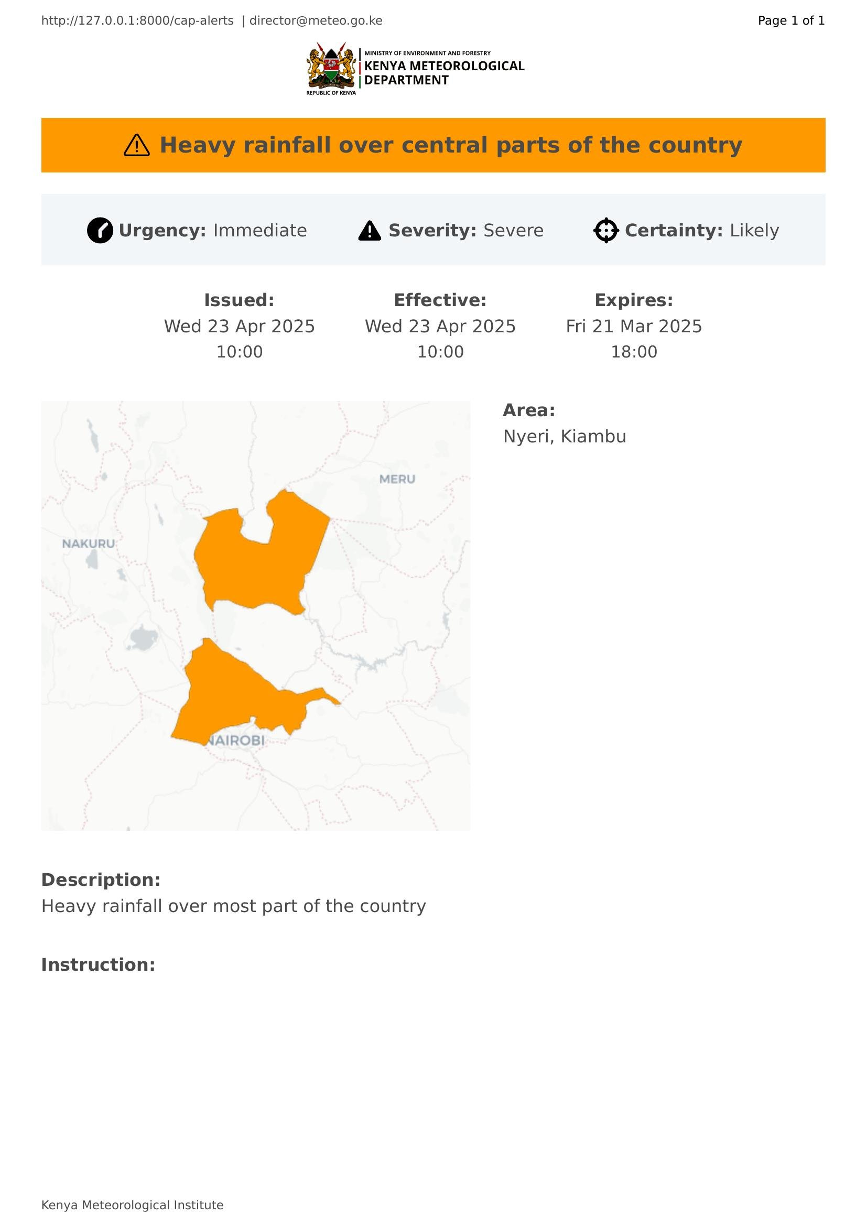Click the Kenya Meteorological Department title text
The width and height of the screenshot is (867, 1226).
pos(443,73)
